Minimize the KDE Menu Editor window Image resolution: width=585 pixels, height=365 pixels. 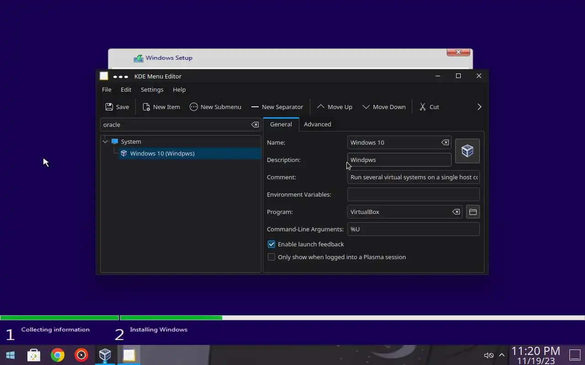coord(438,76)
